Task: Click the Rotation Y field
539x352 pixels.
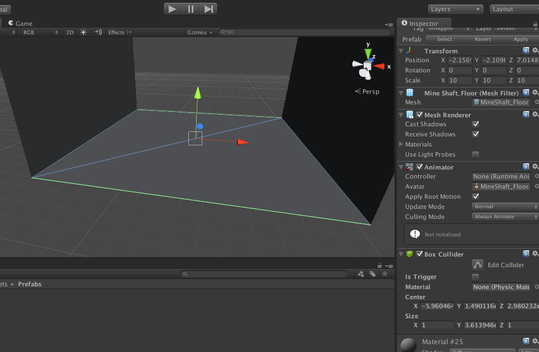Action: [493, 70]
